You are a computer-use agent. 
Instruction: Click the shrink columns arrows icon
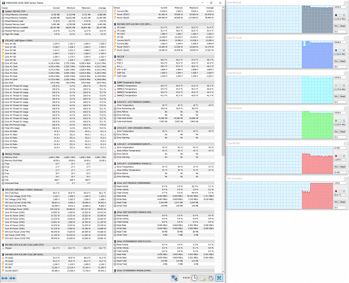pyautogui.click(x=12, y=278)
